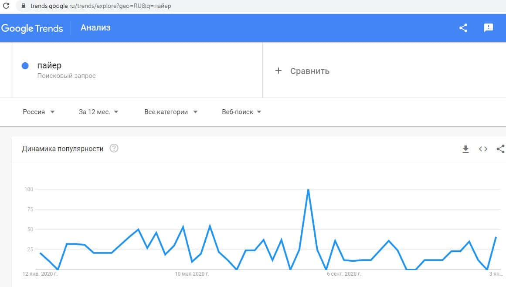
Task: Expand the Россия region dropdown
Action: [39, 112]
